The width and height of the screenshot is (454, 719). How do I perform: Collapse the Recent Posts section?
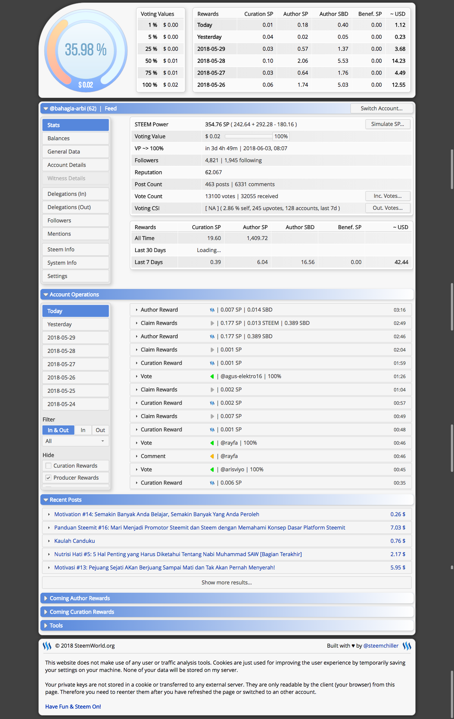point(45,500)
